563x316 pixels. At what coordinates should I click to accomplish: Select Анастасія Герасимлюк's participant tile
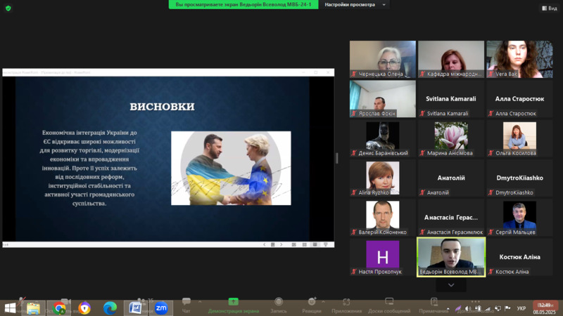point(451,218)
